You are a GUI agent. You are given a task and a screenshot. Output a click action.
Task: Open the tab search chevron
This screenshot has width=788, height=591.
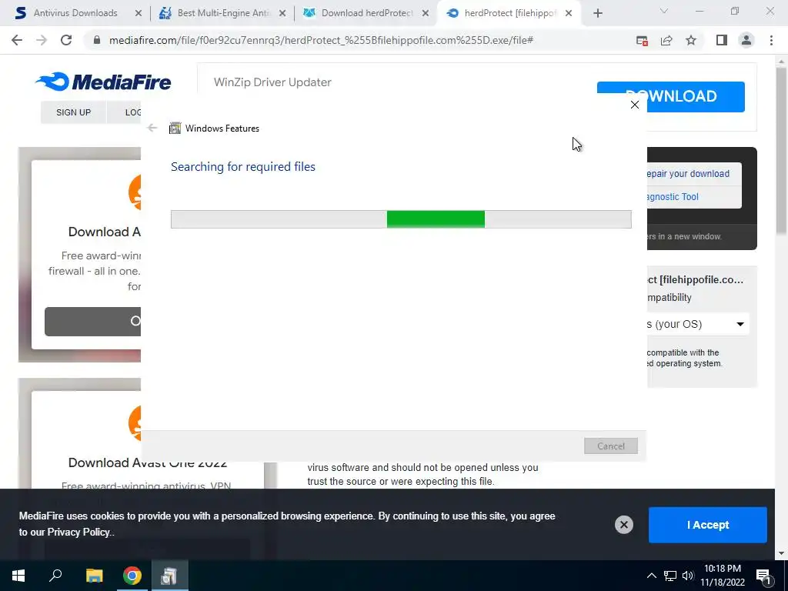tap(664, 11)
